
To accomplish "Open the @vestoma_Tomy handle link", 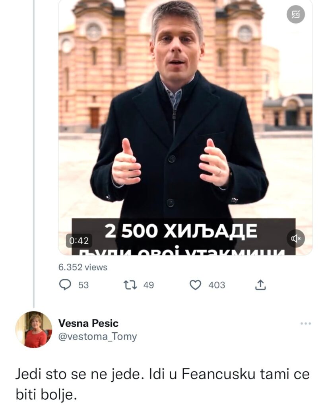I will [97, 337].
